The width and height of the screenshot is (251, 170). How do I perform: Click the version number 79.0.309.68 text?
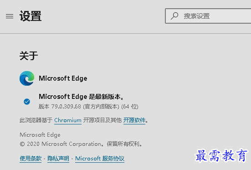point(66,107)
